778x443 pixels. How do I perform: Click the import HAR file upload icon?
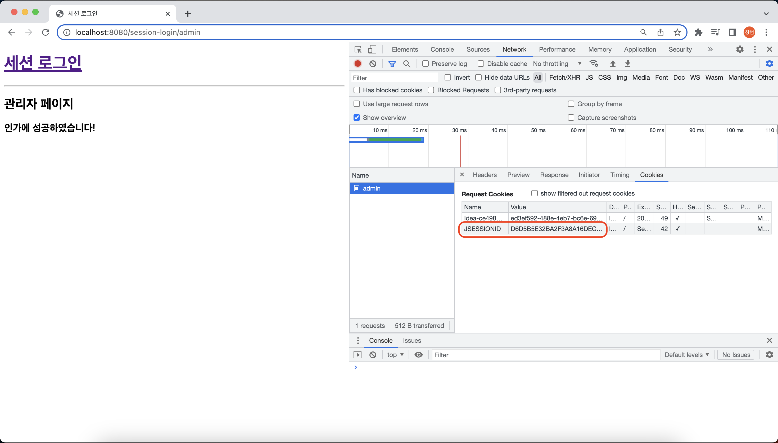coord(613,64)
